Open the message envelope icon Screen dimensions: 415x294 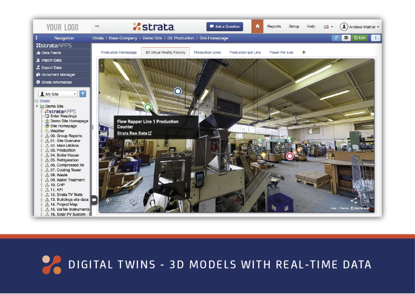point(346,38)
